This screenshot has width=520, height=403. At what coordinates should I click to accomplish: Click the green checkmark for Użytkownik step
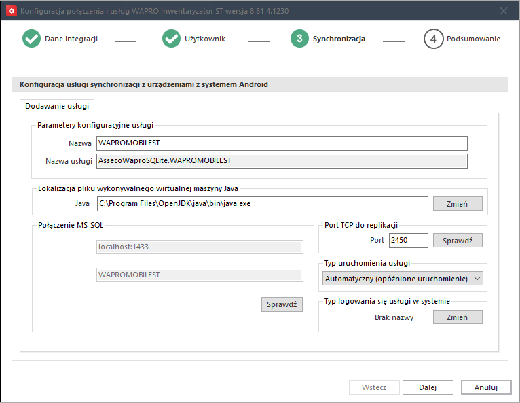pos(172,39)
